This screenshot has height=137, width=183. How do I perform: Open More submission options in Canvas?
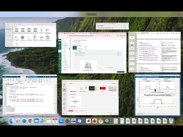[x=86, y=48]
